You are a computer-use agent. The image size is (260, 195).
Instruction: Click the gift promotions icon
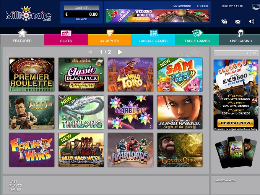pos(224,21)
